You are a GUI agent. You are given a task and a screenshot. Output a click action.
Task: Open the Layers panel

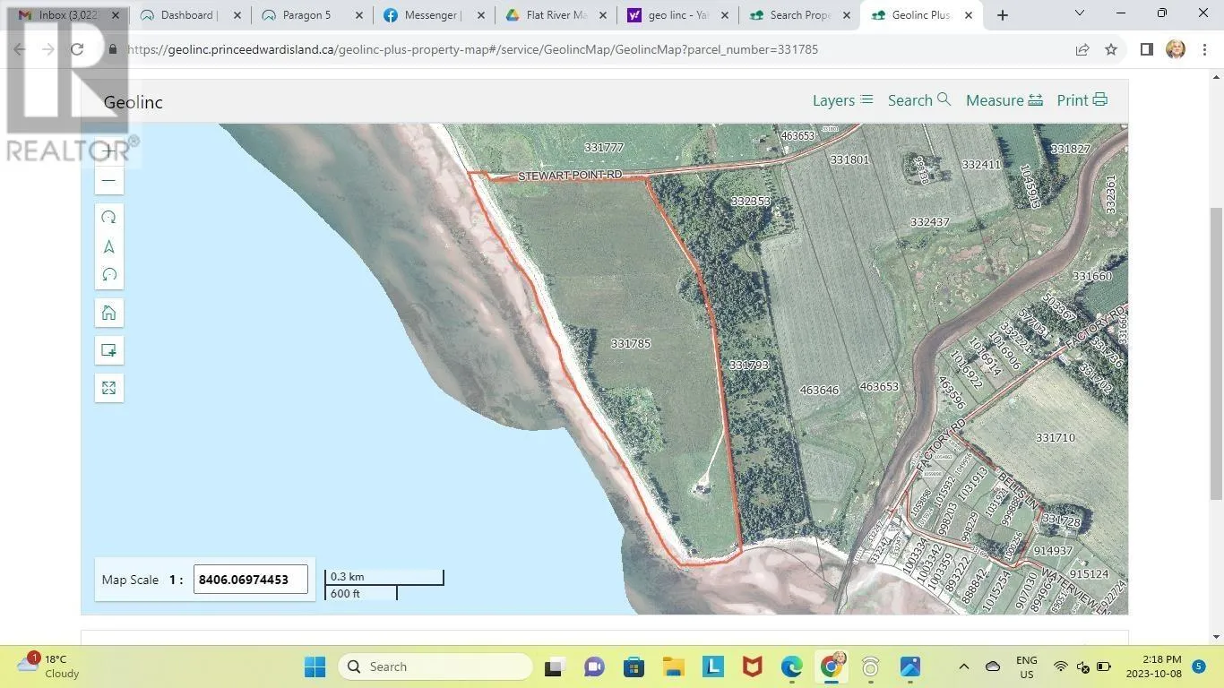click(842, 100)
